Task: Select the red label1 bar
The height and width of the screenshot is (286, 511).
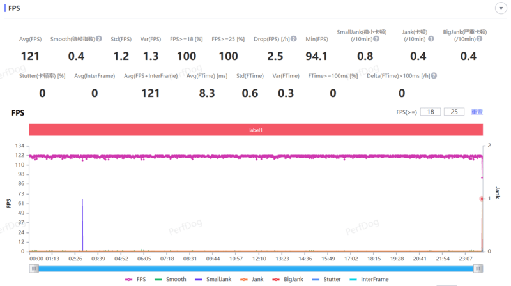Action: [256, 130]
